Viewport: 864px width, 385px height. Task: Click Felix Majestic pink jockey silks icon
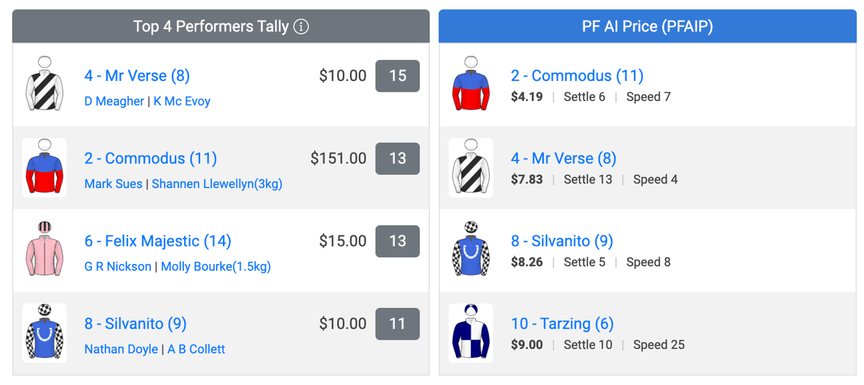tap(45, 250)
